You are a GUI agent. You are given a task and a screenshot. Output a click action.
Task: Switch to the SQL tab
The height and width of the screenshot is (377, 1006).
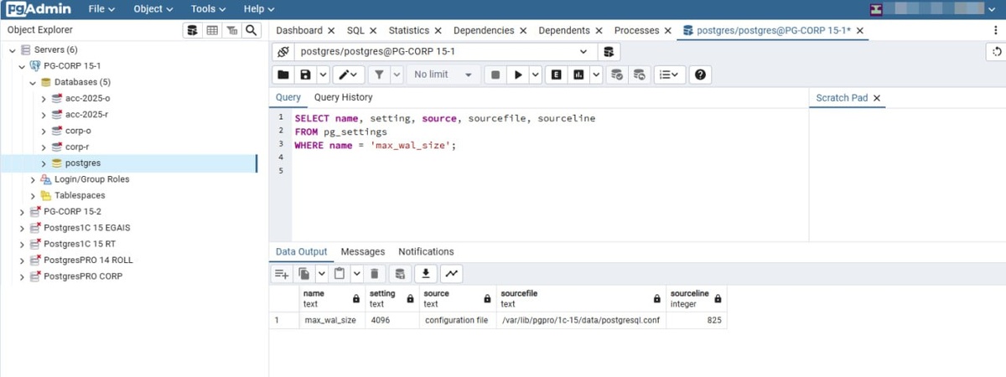[355, 30]
